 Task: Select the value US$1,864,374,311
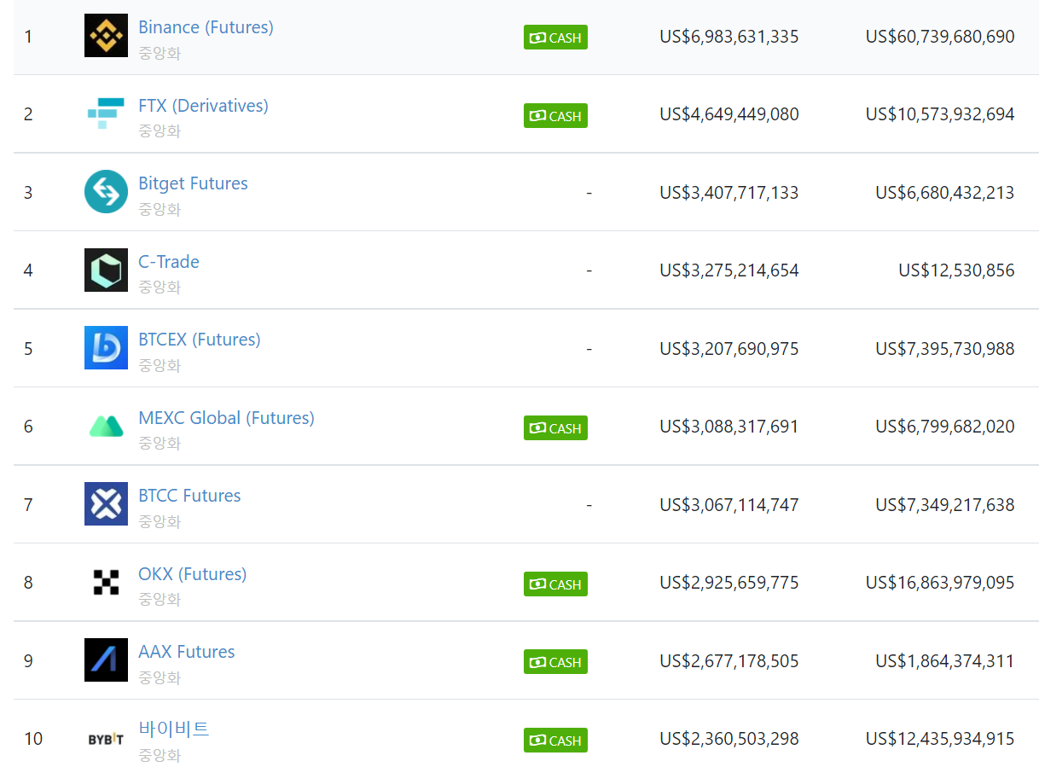click(x=945, y=661)
